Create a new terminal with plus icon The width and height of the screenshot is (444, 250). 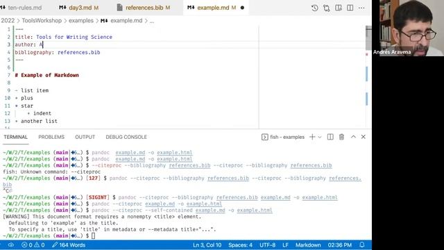(312, 137)
